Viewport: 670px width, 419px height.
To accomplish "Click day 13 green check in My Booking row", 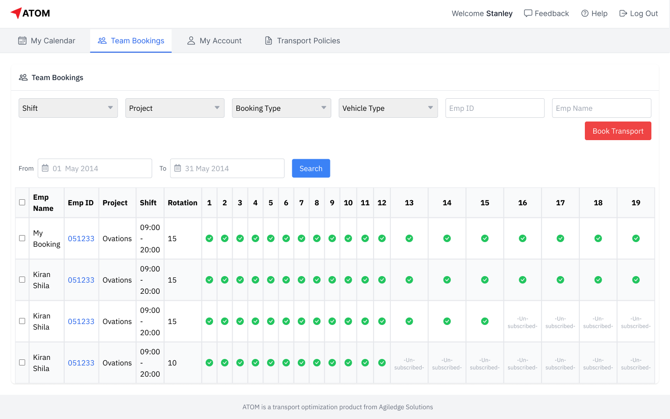I will (x=409, y=238).
